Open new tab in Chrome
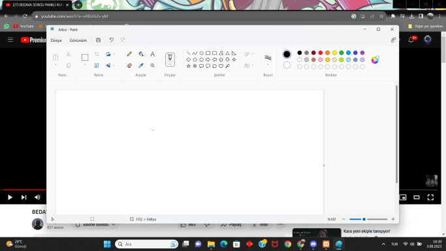 [78, 5]
